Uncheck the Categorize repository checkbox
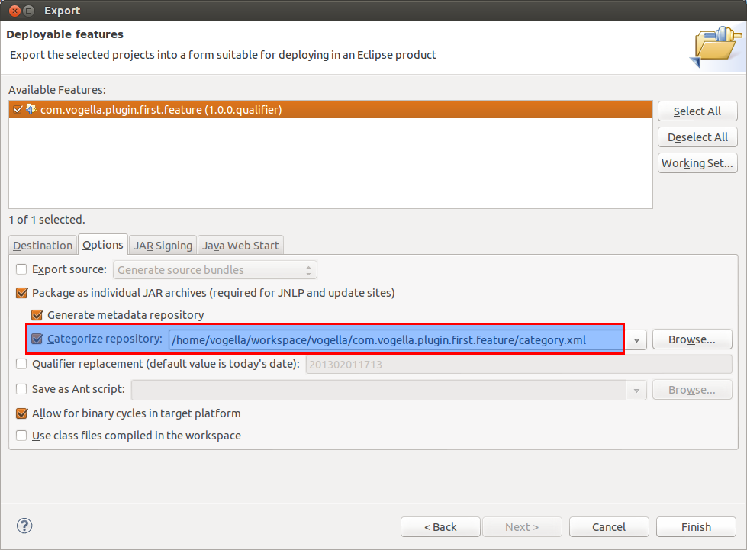This screenshot has width=747, height=550. [37, 339]
